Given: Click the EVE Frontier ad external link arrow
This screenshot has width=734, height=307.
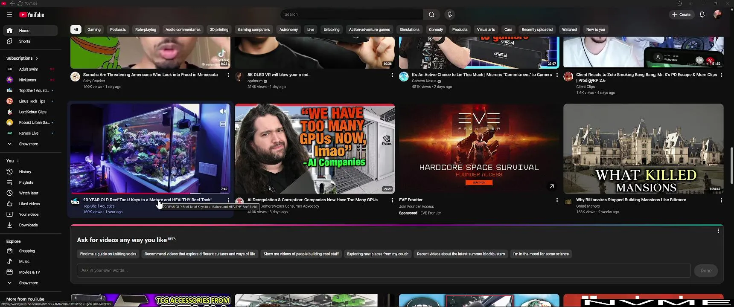Looking at the screenshot, I should pos(552,186).
